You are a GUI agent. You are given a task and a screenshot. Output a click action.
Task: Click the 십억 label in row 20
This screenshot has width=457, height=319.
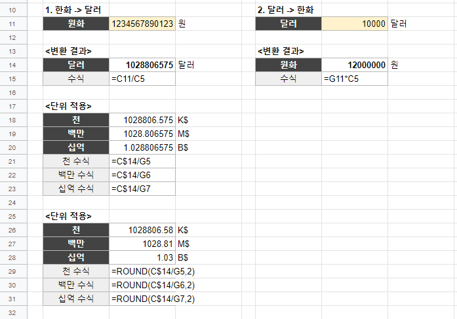[76, 147]
